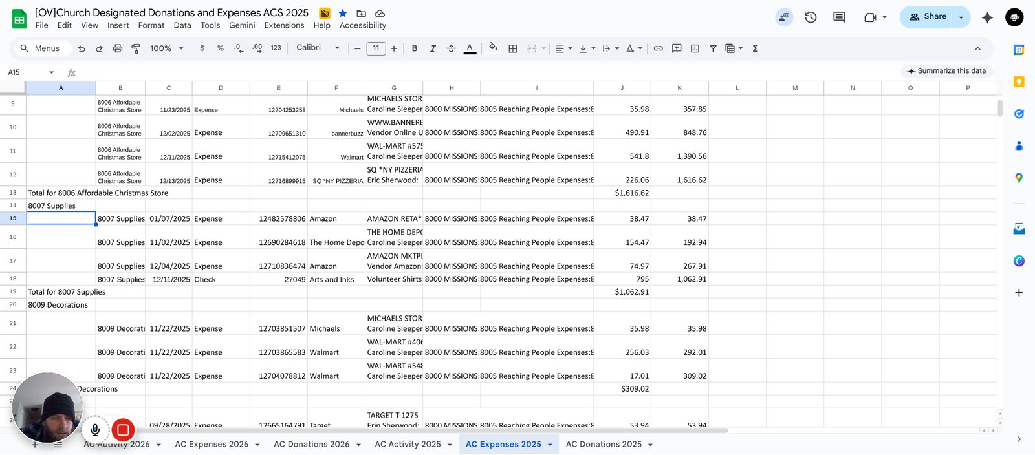1035x455 pixels.
Task: Switch to the AC Donations 2025 sheet
Action: [x=604, y=445]
